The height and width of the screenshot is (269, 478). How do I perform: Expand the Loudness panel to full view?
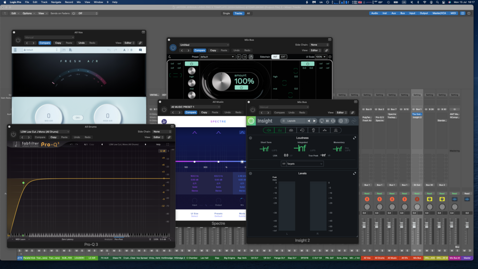(x=354, y=138)
